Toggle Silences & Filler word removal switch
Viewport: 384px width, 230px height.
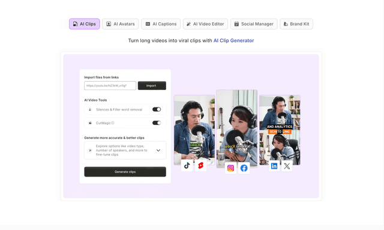(x=157, y=109)
